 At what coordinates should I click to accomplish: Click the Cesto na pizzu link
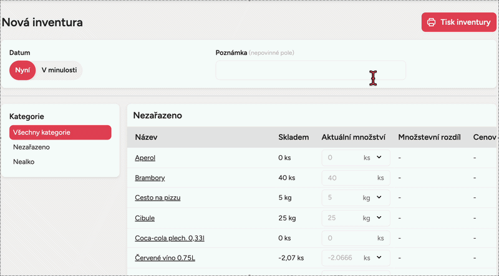click(x=157, y=198)
